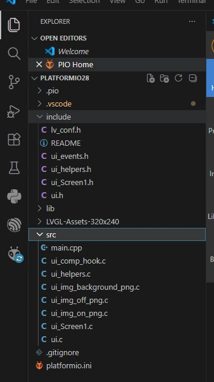Image resolution: width=214 pixels, height=382 pixels.
Task: Expand the .pio folder
Action: point(39,91)
